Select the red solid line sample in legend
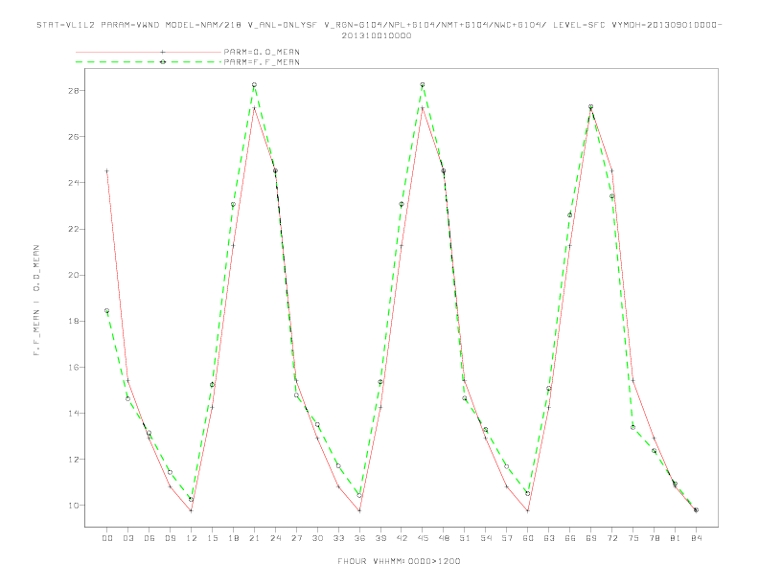This screenshot has height=586, width=759. coord(149,52)
